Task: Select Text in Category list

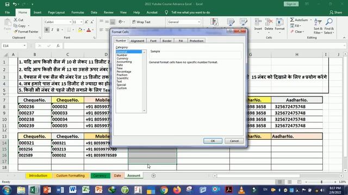Action: pos(119,82)
